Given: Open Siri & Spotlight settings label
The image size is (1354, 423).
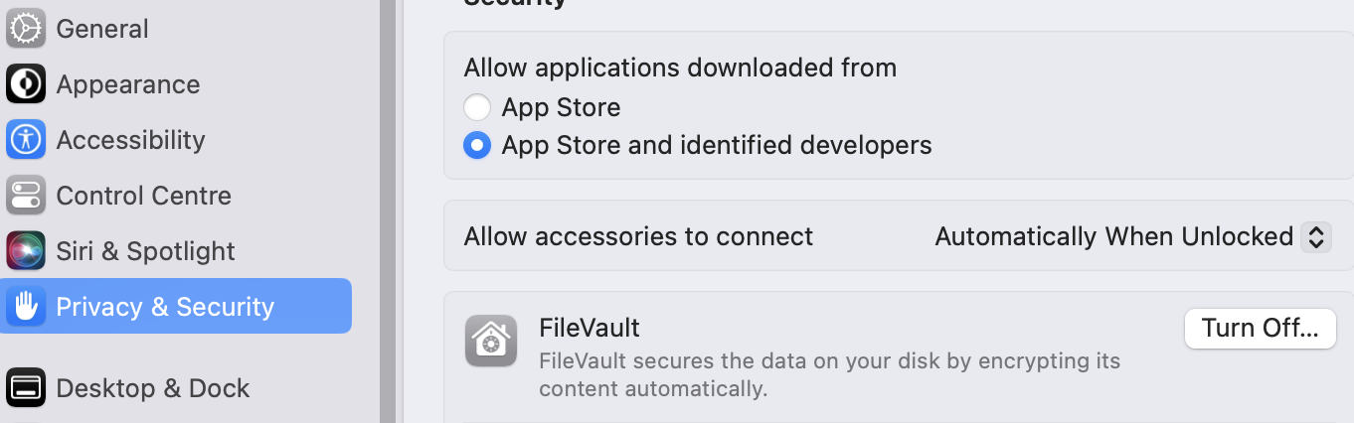Looking at the screenshot, I should (x=145, y=251).
